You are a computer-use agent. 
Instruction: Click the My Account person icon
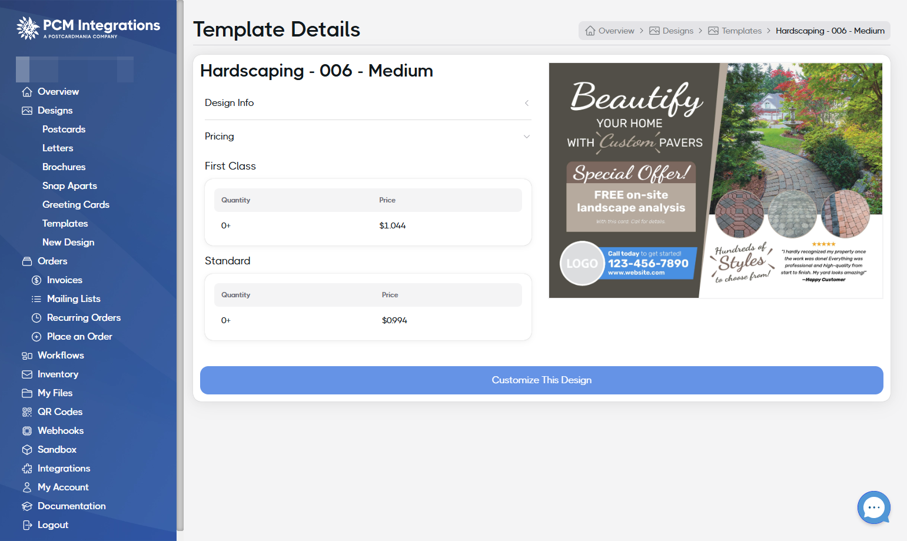point(27,487)
